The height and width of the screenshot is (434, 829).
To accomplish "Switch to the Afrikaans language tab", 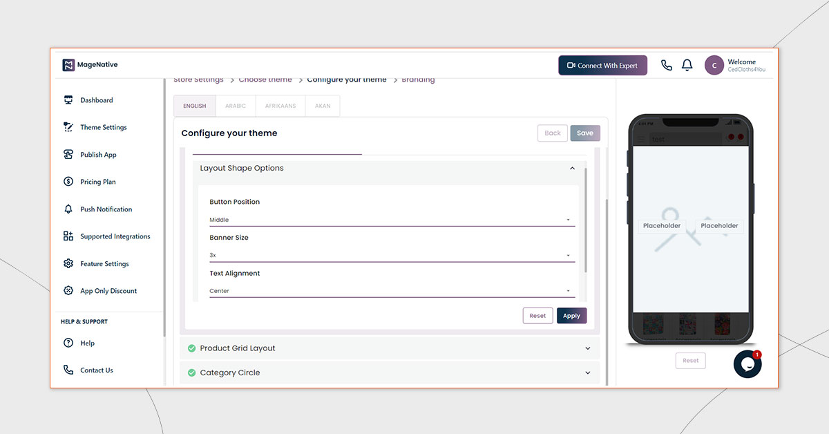I will tap(280, 106).
